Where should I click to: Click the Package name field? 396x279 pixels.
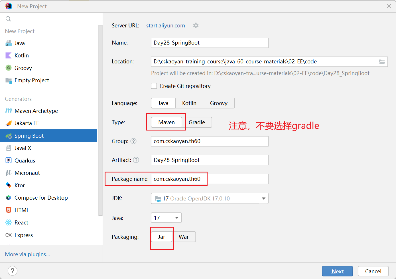210,179
